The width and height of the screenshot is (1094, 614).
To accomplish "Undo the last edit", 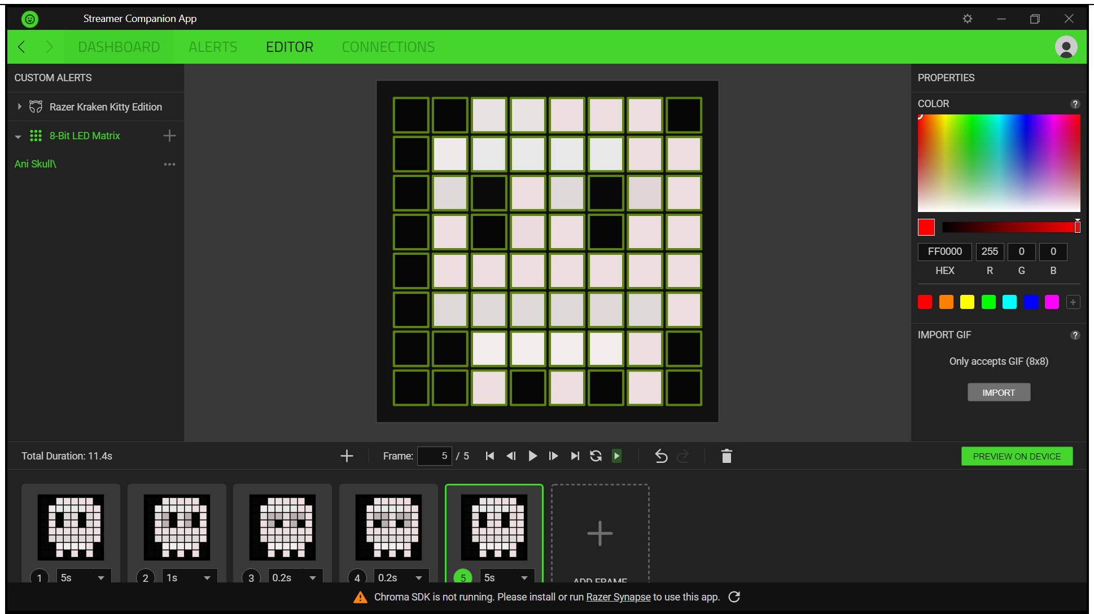I will click(660, 456).
